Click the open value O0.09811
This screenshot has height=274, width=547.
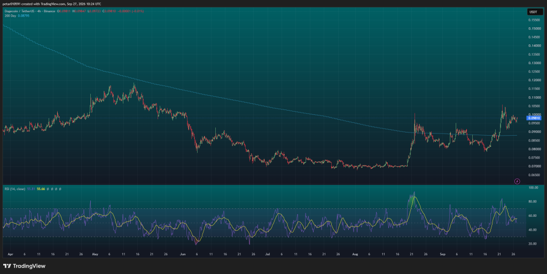point(64,11)
